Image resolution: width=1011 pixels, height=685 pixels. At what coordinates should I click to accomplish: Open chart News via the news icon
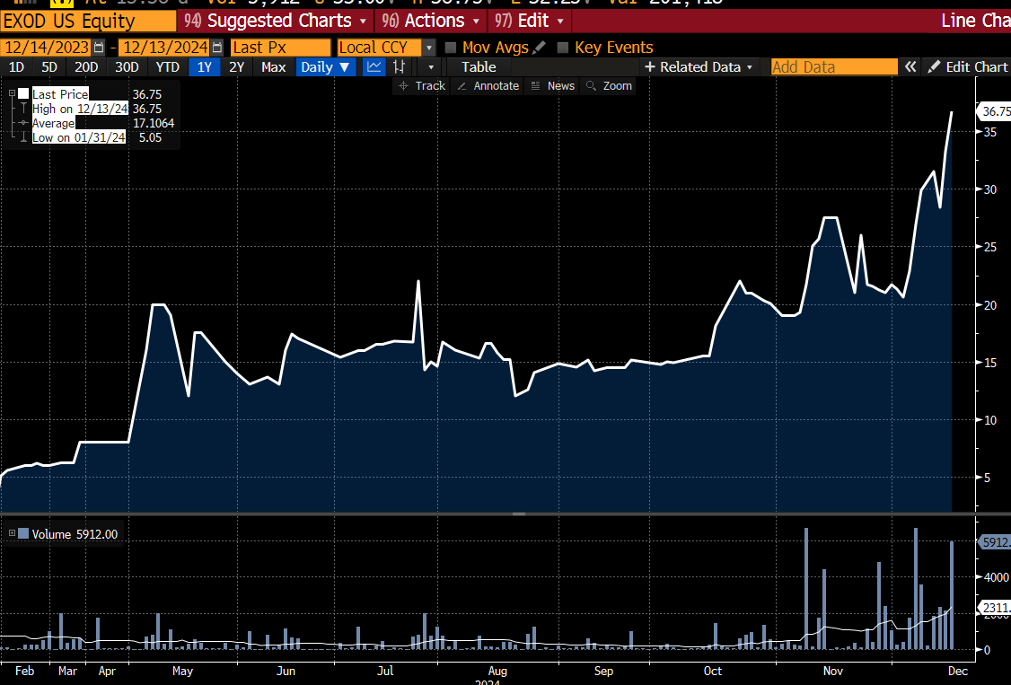click(x=552, y=85)
